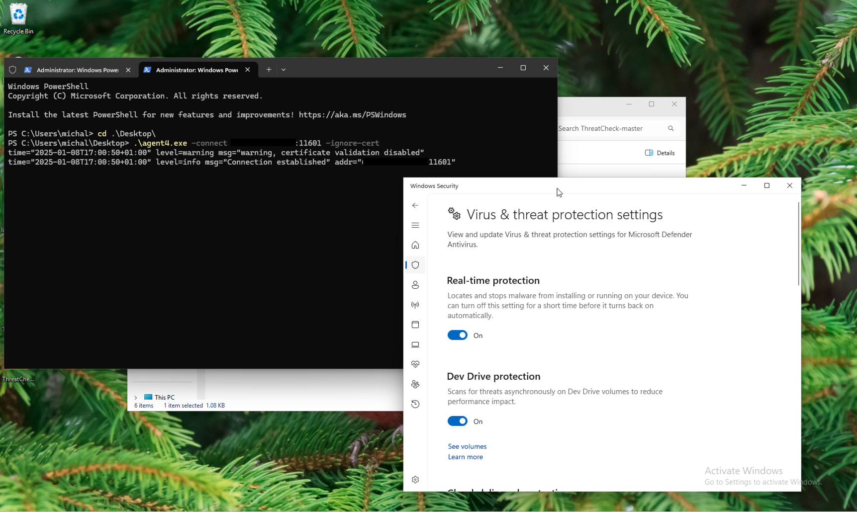The height and width of the screenshot is (512, 857).
Task: Open the terminal new tab dropdown
Action: tap(284, 70)
